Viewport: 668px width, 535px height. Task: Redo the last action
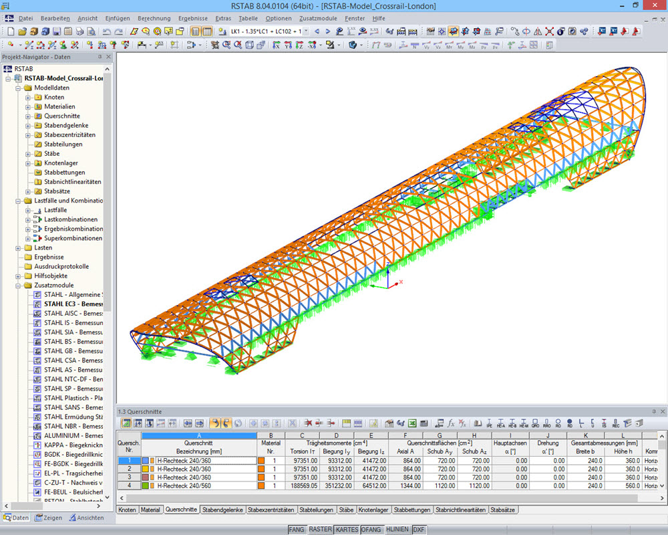pyautogui.click(x=118, y=31)
